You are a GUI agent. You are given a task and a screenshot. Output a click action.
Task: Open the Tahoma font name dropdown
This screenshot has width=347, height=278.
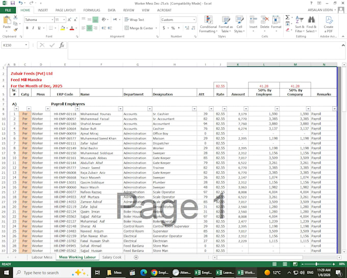pos(53,20)
